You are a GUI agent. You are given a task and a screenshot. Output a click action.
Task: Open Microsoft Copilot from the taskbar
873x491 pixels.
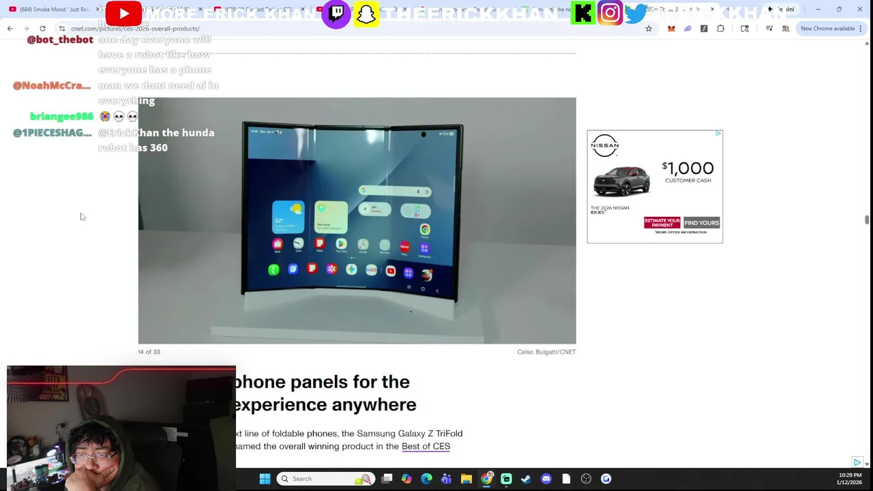[406, 479]
